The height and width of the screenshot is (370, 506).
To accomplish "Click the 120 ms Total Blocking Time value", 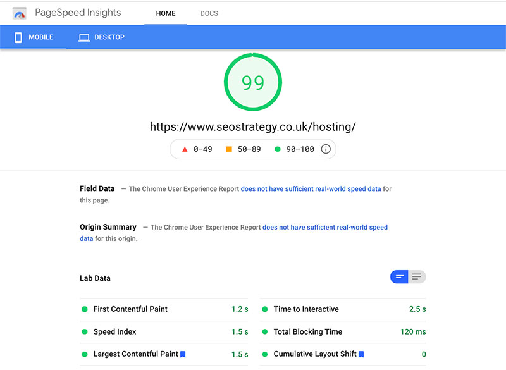I will pos(413,331).
